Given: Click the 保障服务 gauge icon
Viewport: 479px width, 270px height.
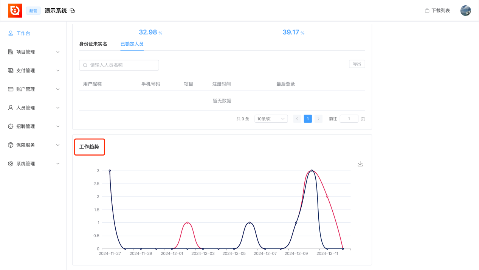Looking at the screenshot, I should (x=11, y=145).
